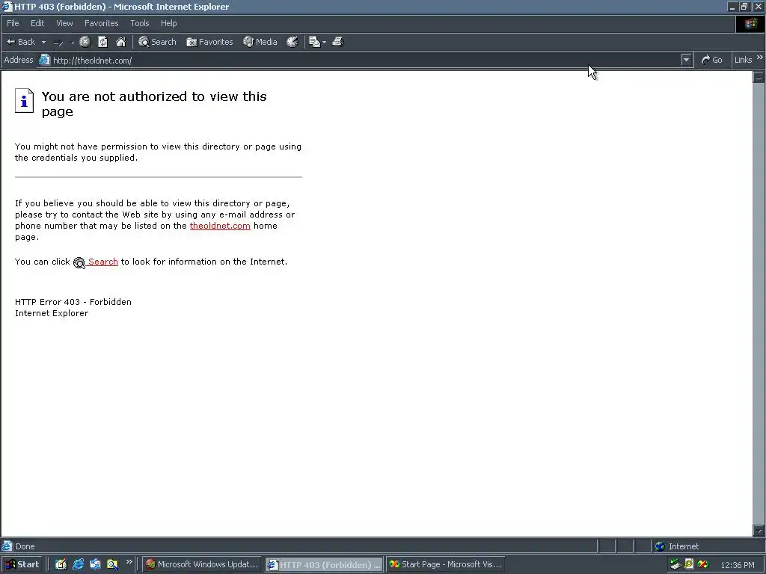Expand the Address bar dropdown list
The height and width of the screenshot is (574, 766).
(687, 60)
